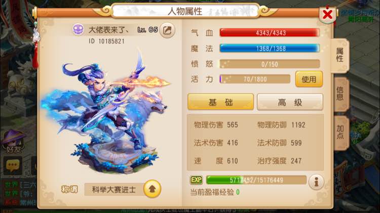Switch to the 基础 stats toggle
The height and width of the screenshot is (213, 380).
[x=220, y=102]
